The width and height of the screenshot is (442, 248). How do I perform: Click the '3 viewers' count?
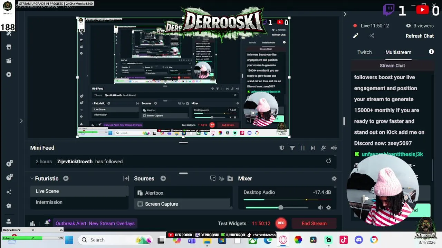(420, 26)
